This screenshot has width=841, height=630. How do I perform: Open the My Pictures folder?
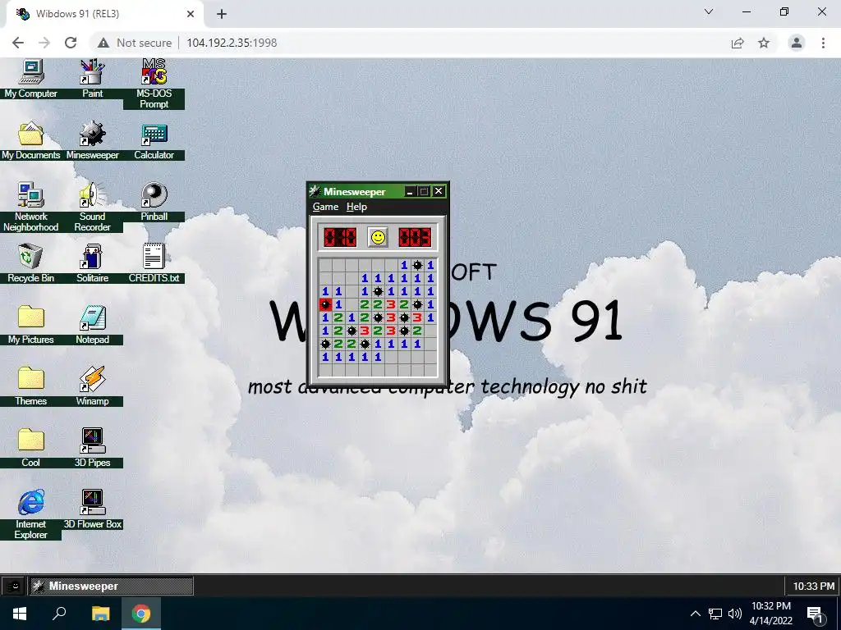tap(30, 325)
